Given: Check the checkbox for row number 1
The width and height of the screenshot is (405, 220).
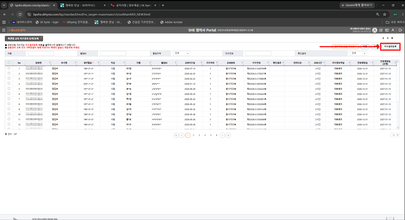Looking at the screenshot, I should [x=9, y=68].
